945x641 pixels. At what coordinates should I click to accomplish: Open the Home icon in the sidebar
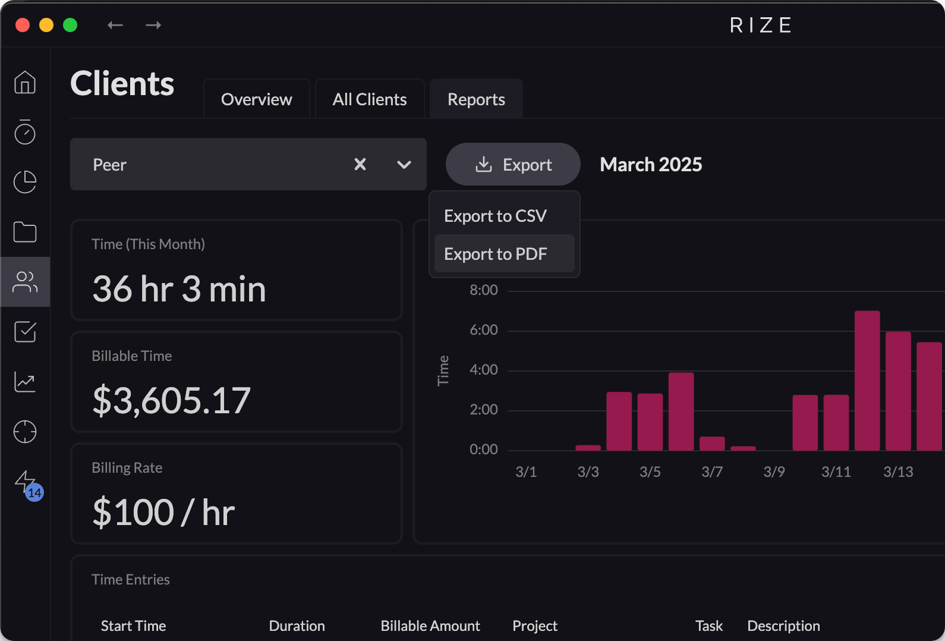pos(25,82)
